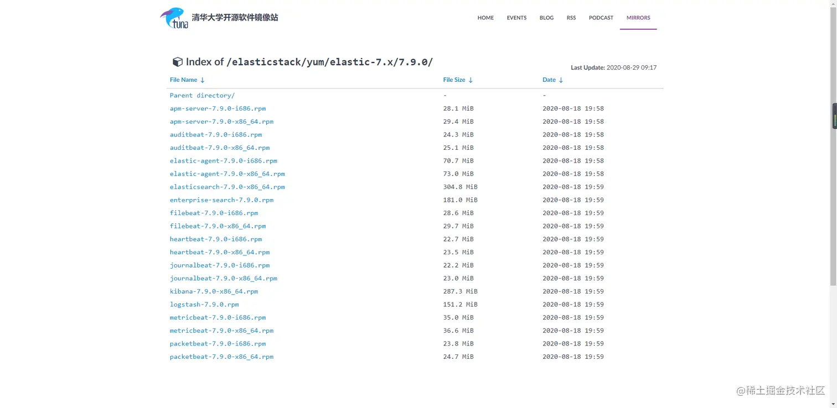The height and width of the screenshot is (408, 837).
Task: Click the date of auditbeat-7.9.0-i686.rpm
Action: (573, 134)
